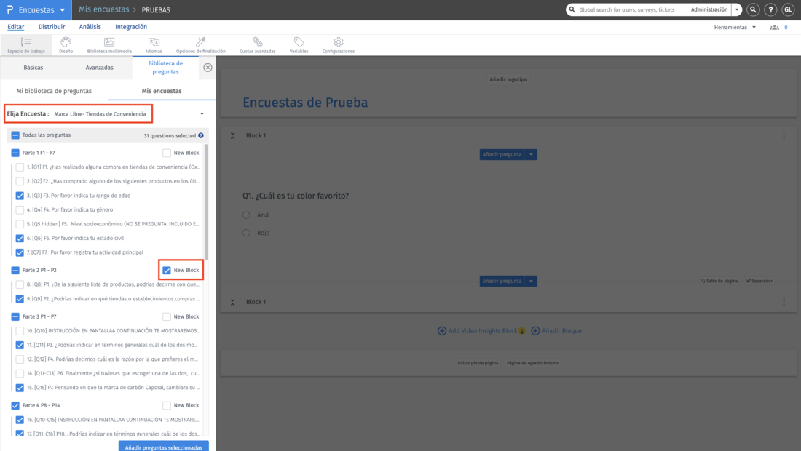The height and width of the screenshot is (451, 801).
Task: Click the QuestionPro P logo
Action: 9,9
